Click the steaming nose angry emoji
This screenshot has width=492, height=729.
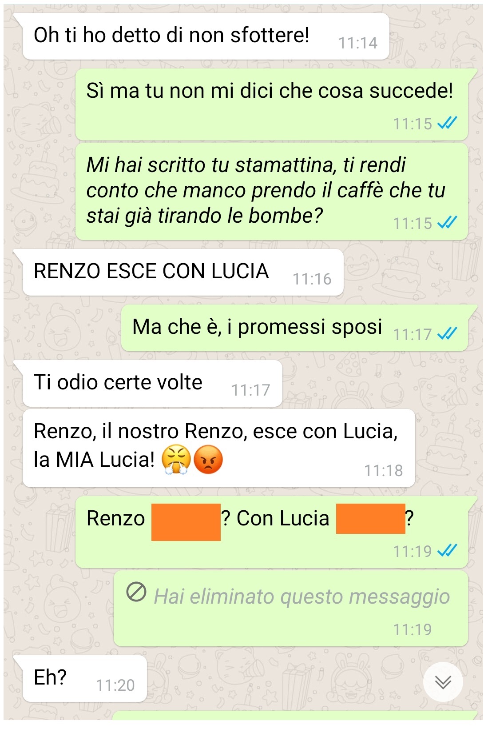(x=176, y=460)
